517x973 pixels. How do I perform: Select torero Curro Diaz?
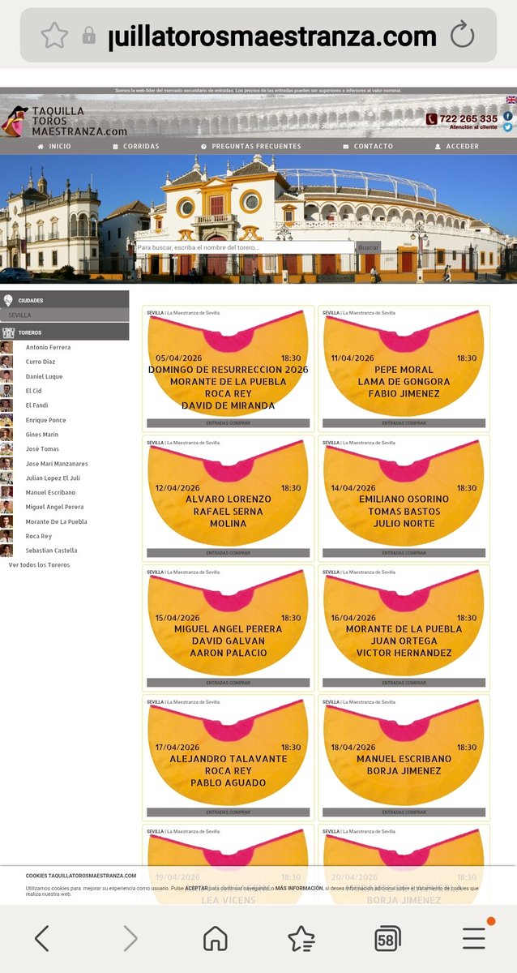(41, 362)
